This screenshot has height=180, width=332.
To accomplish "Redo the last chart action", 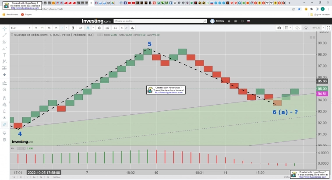I will [x=127, y=28].
